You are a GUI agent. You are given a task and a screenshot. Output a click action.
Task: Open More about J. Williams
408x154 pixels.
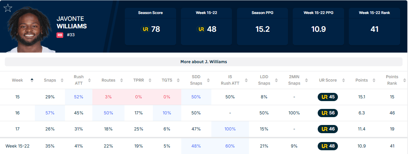click(204, 62)
